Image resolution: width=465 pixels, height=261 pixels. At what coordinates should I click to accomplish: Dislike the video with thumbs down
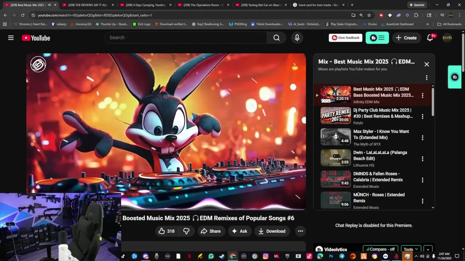tap(186, 231)
